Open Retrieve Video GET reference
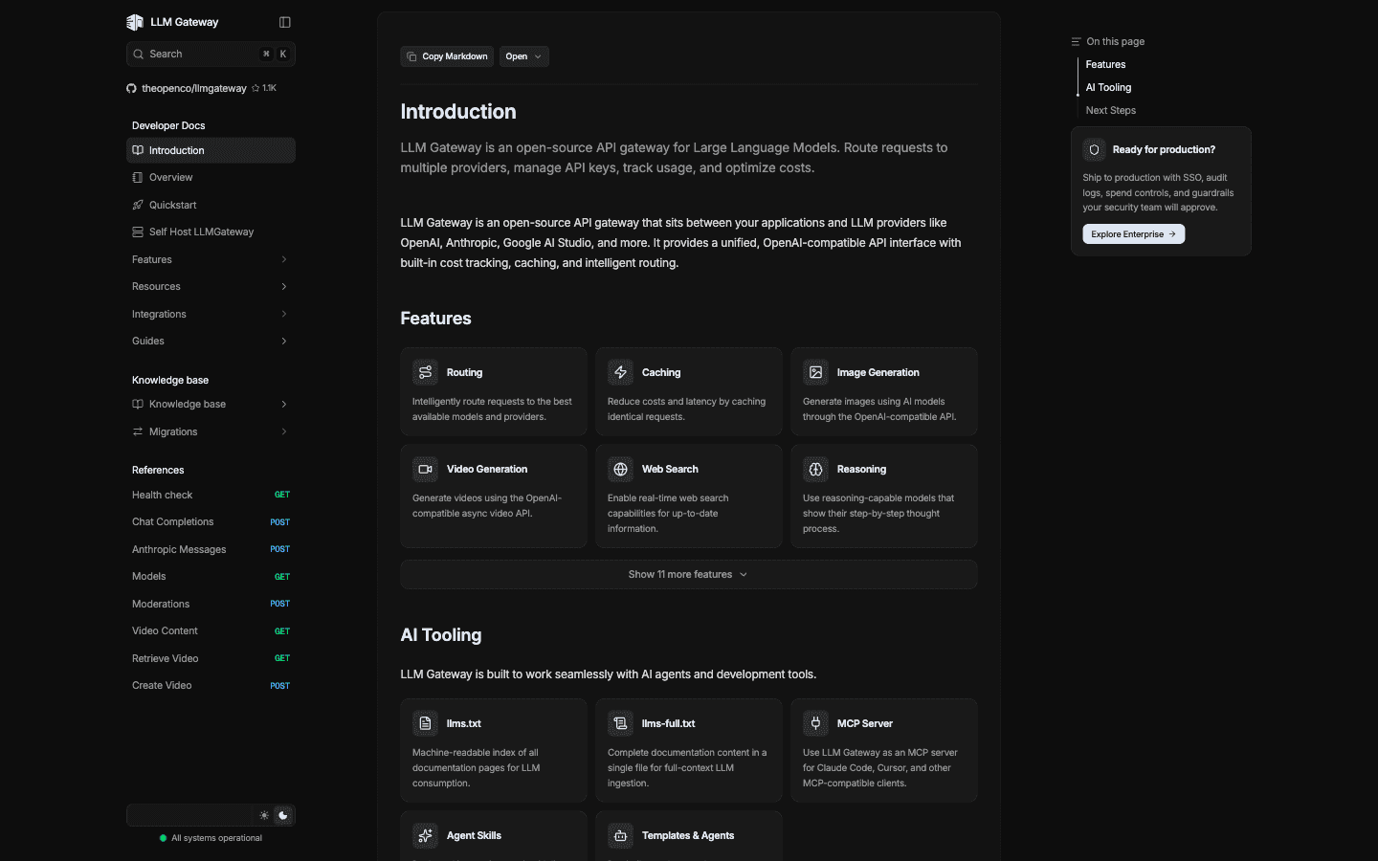1378x861 pixels. tap(211, 658)
